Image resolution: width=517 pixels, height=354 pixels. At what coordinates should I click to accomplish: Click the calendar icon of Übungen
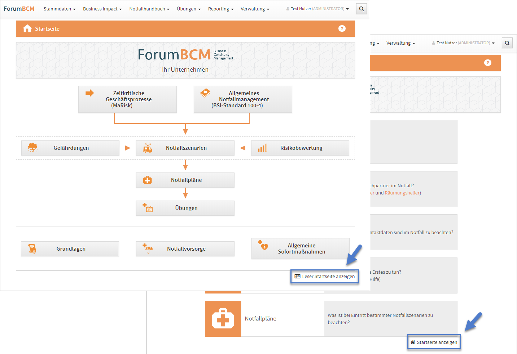[x=148, y=207]
